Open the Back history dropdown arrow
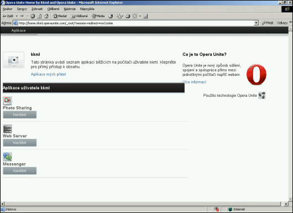This screenshot has width=293, height=213. point(17,16)
